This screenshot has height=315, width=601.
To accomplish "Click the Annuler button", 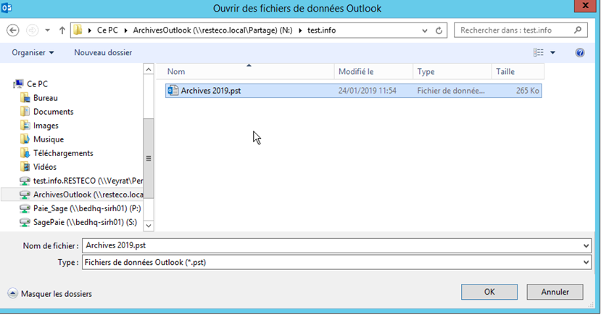I will click(x=555, y=292).
